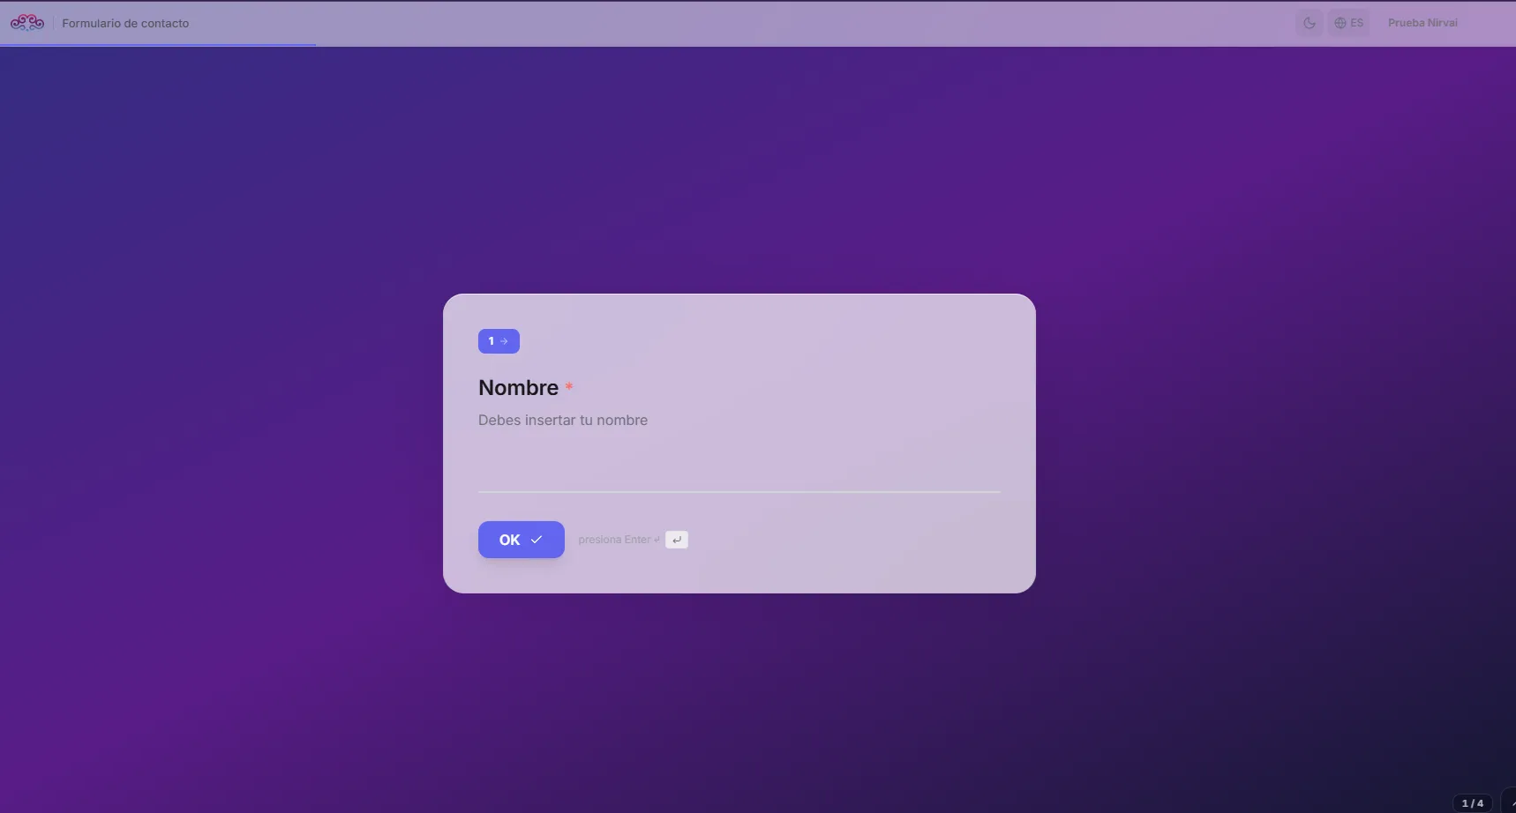Focus the Nombre text input field
Image resolution: width=1516 pixels, height=813 pixels.
pos(739,472)
